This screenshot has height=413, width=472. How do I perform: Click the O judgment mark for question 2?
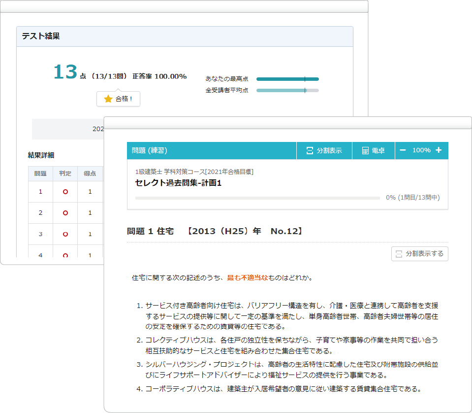(x=64, y=212)
